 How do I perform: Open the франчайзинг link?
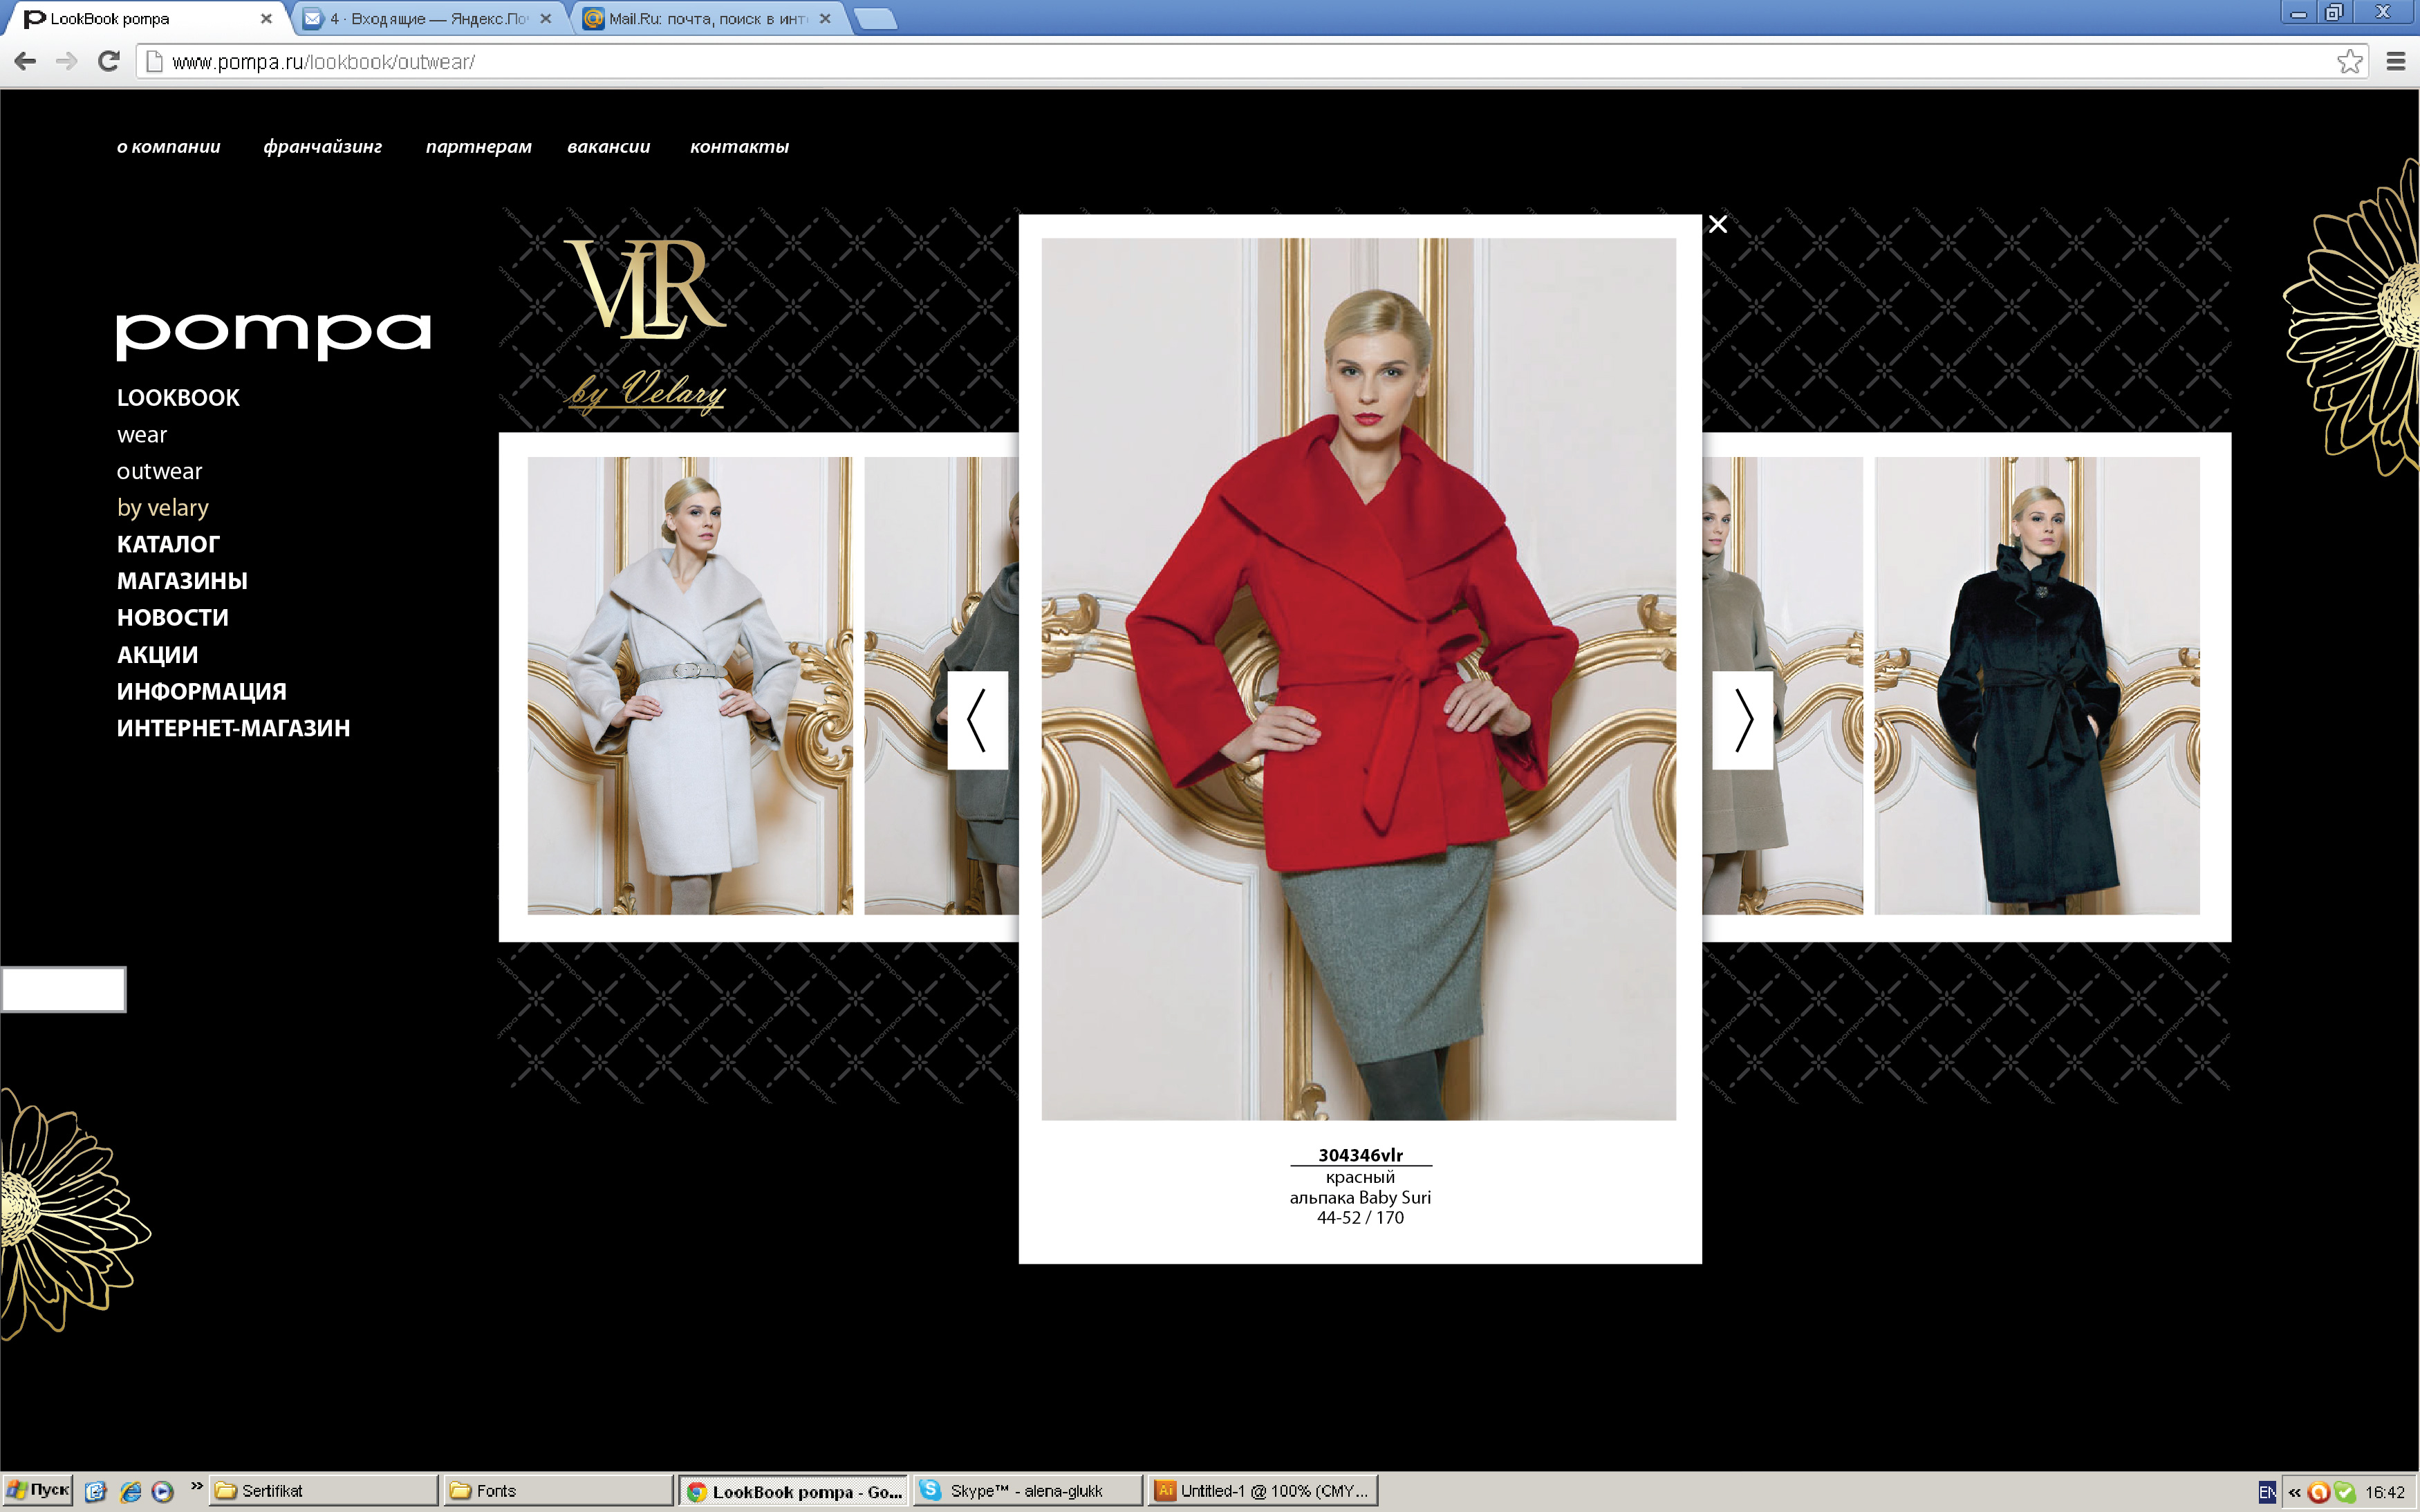322,146
